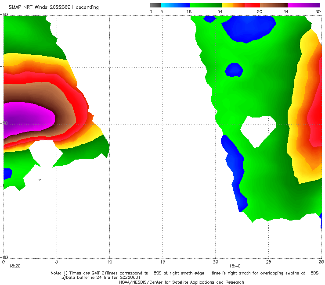Click the small blue oval in right swath
The width and height of the screenshot is (325, 285).
pos(234,70)
